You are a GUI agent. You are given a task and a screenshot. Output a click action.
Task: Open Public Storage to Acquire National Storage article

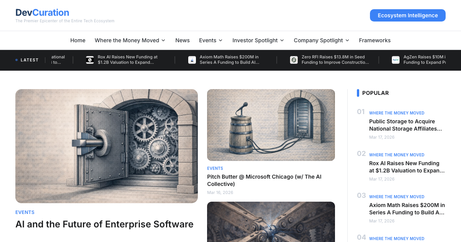pos(406,125)
